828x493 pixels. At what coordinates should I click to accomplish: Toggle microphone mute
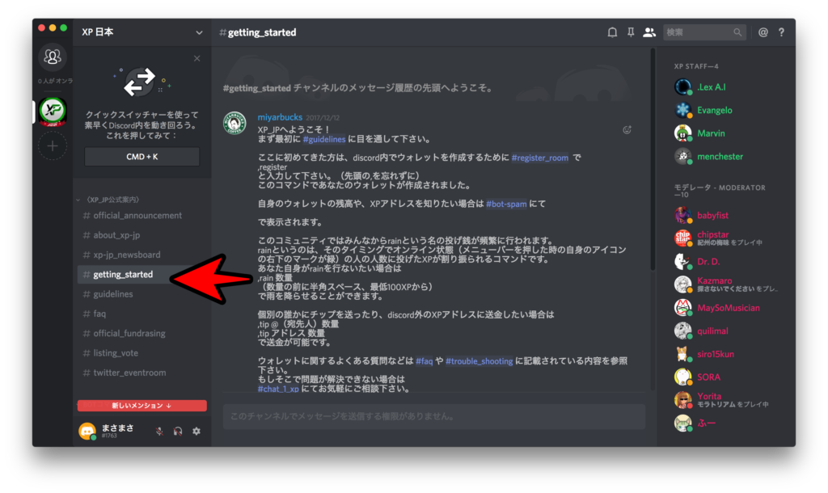click(159, 432)
